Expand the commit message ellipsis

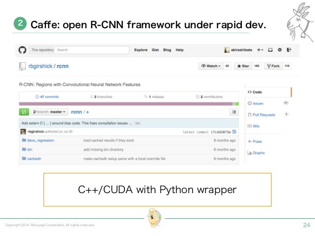[138, 123]
